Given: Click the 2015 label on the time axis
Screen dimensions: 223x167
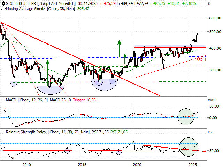Looking at the screenshot, I should (x=82, y=164).
